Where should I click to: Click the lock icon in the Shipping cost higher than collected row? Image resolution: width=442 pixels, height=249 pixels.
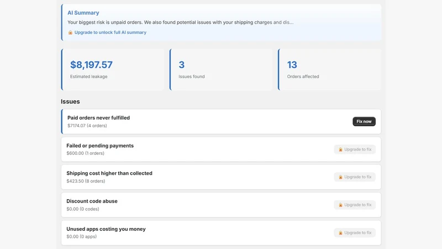coord(340,177)
